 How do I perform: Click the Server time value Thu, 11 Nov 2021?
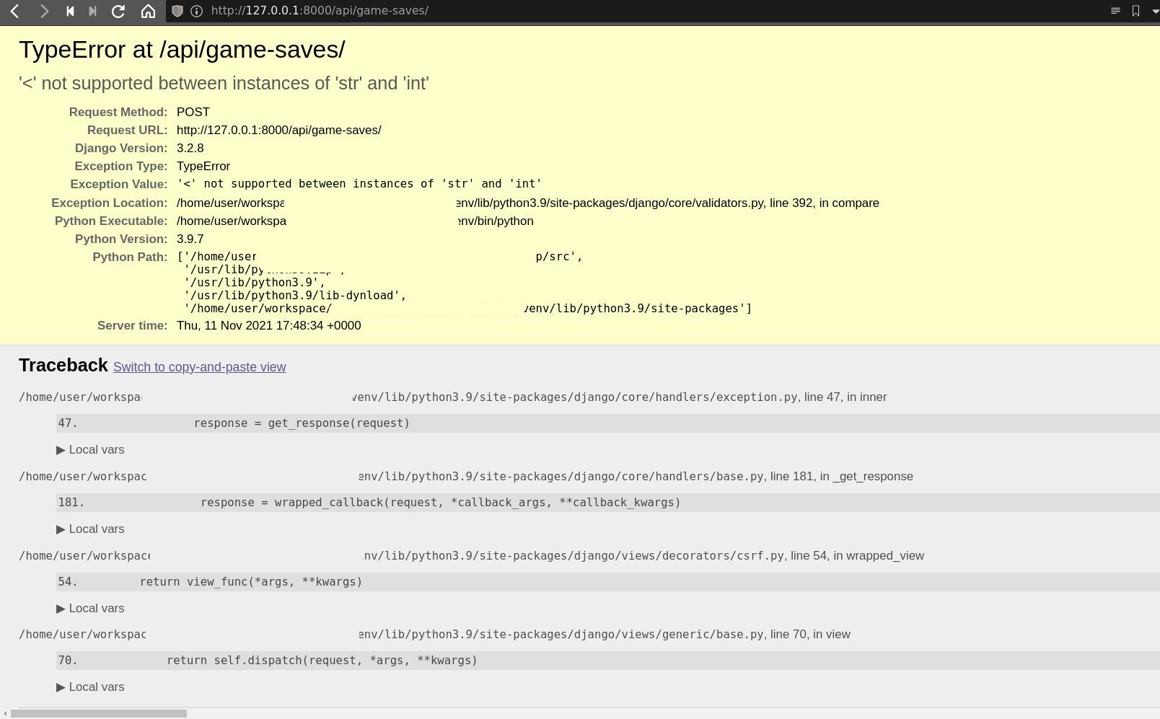(269, 326)
